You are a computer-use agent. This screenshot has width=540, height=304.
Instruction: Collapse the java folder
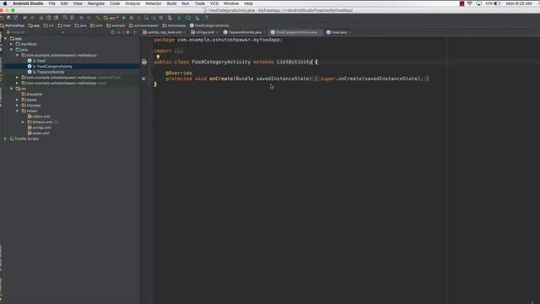(12, 50)
